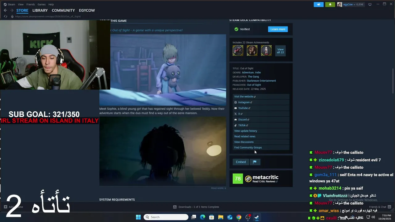Enter Big Picture mode via monitor icon

pos(370,4)
